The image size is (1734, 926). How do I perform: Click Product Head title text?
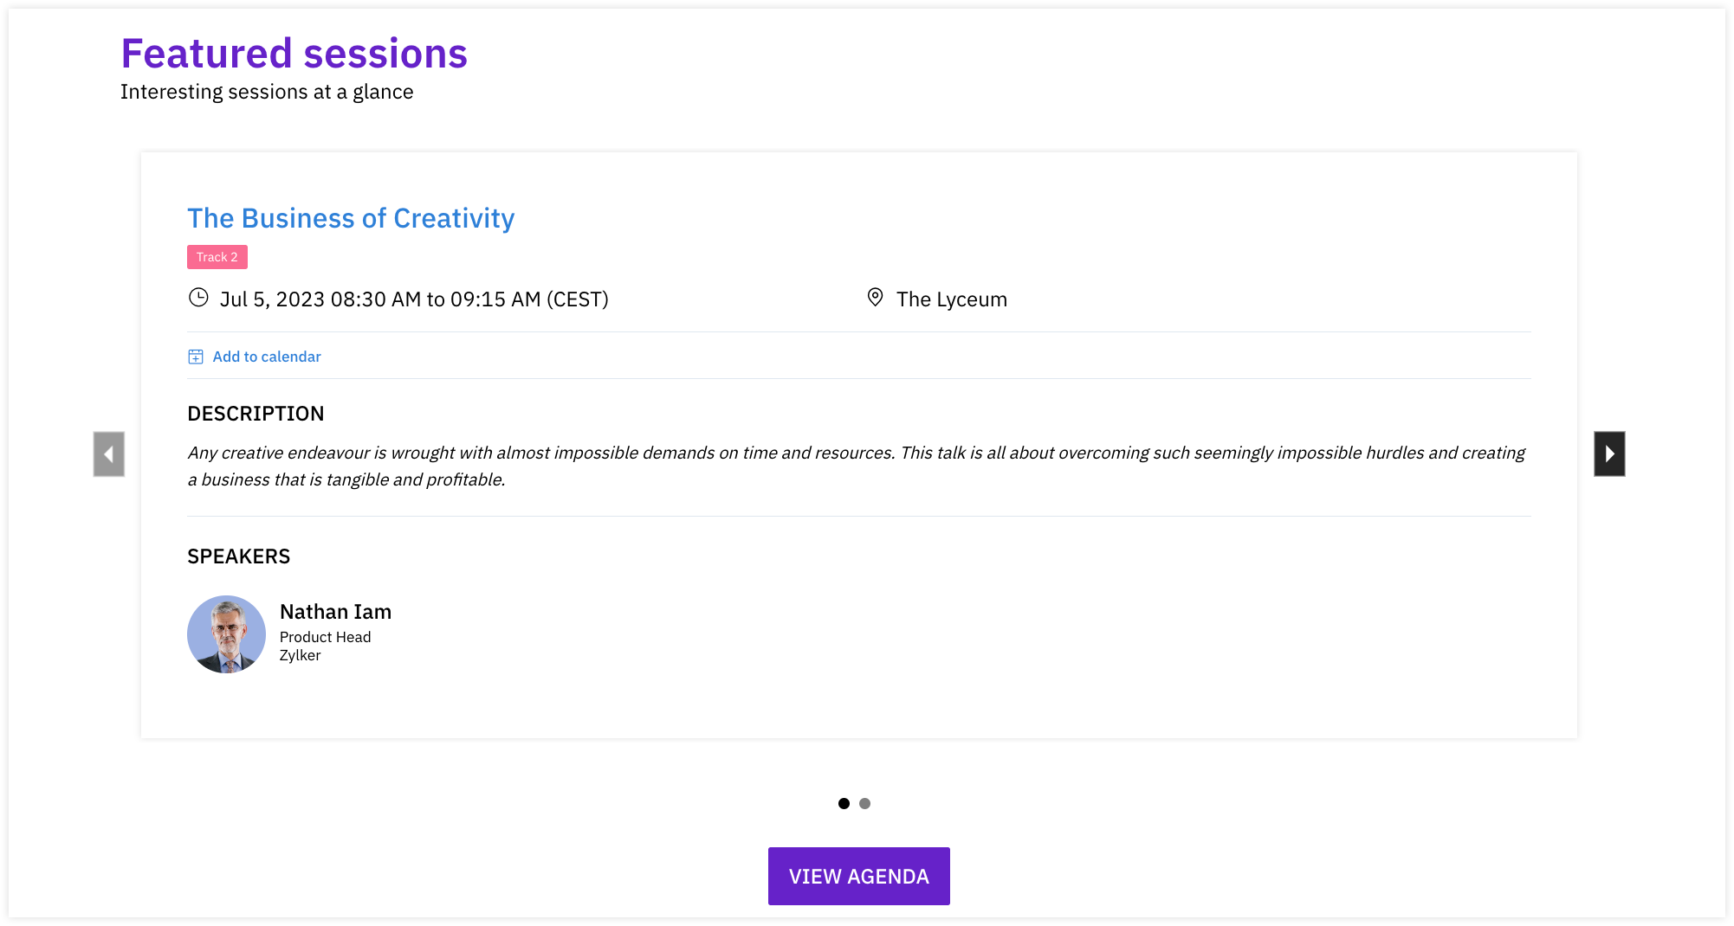tap(325, 637)
